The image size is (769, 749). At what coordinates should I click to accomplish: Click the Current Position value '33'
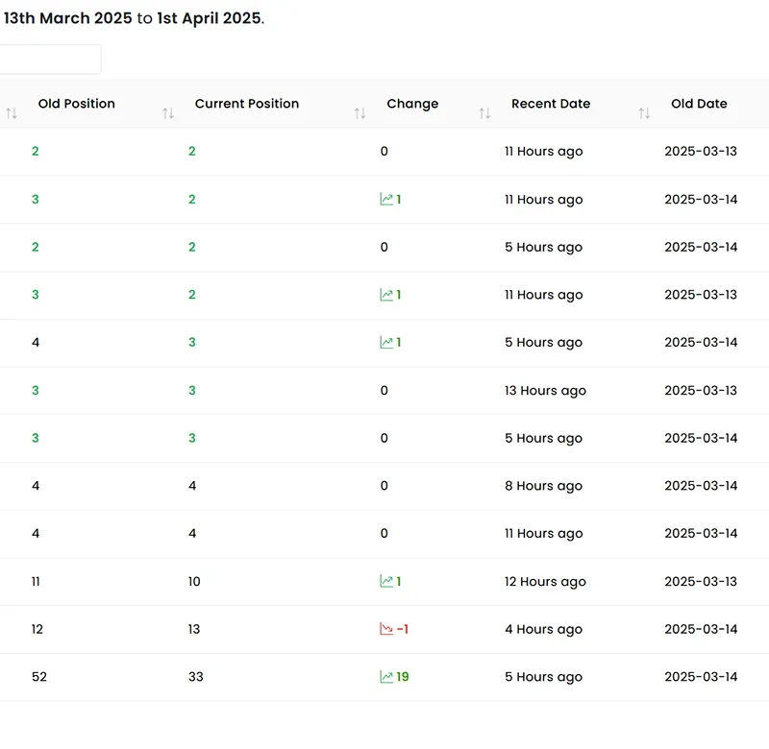point(196,677)
